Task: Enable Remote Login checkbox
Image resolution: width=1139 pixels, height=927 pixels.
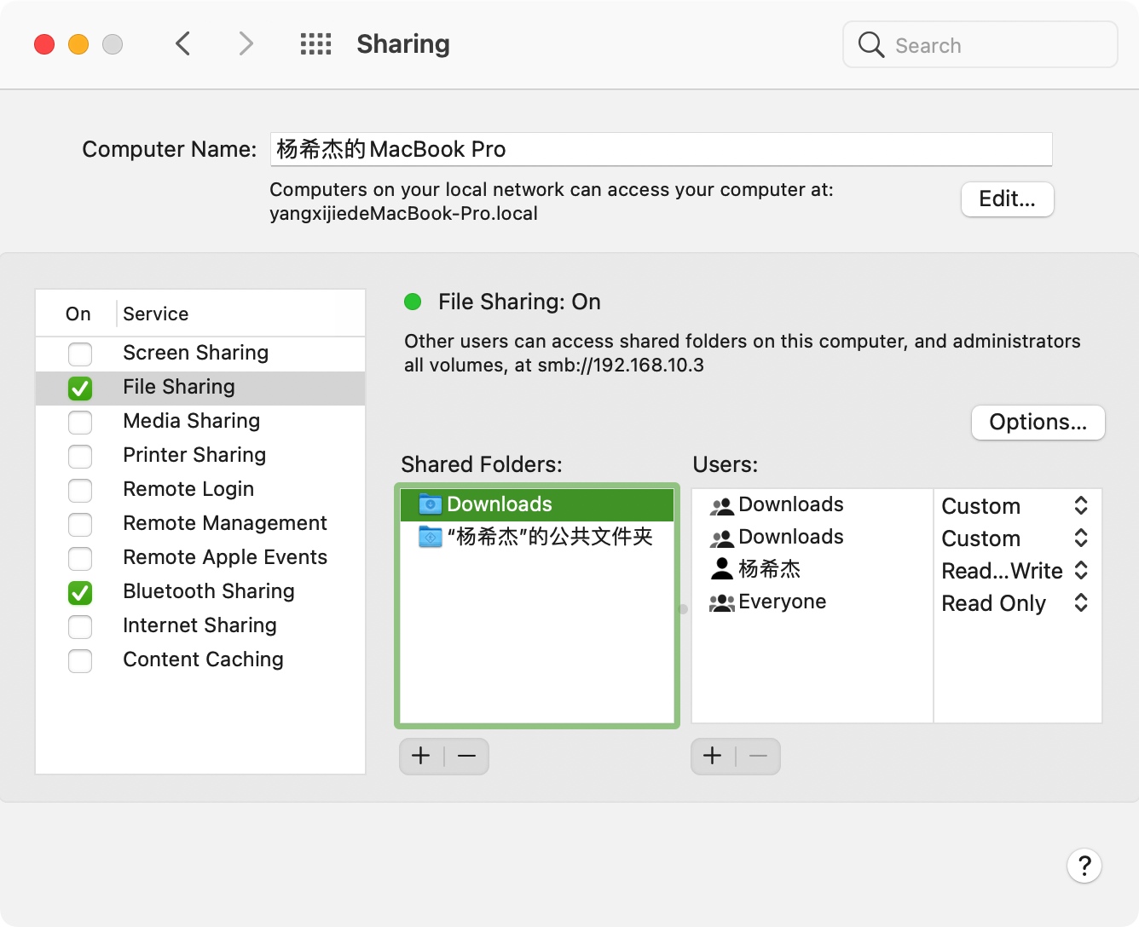Action: point(80,490)
